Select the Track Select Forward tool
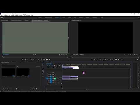 coord(43,65)
